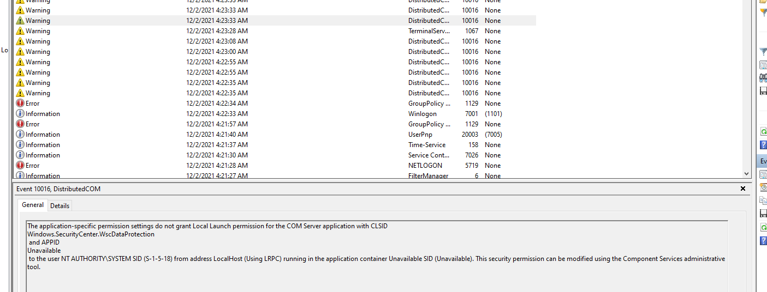Click the warning icon on the TerminalServ row
The width and height of the screenshot is (767, 292).
click(x=20, y=31)
